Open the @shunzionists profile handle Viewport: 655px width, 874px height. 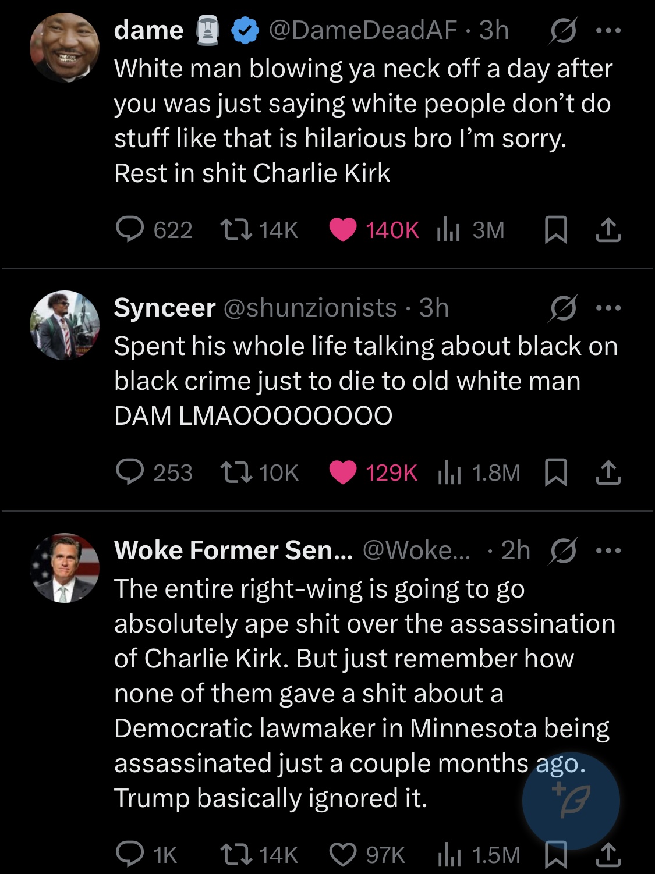click(310, 308)
